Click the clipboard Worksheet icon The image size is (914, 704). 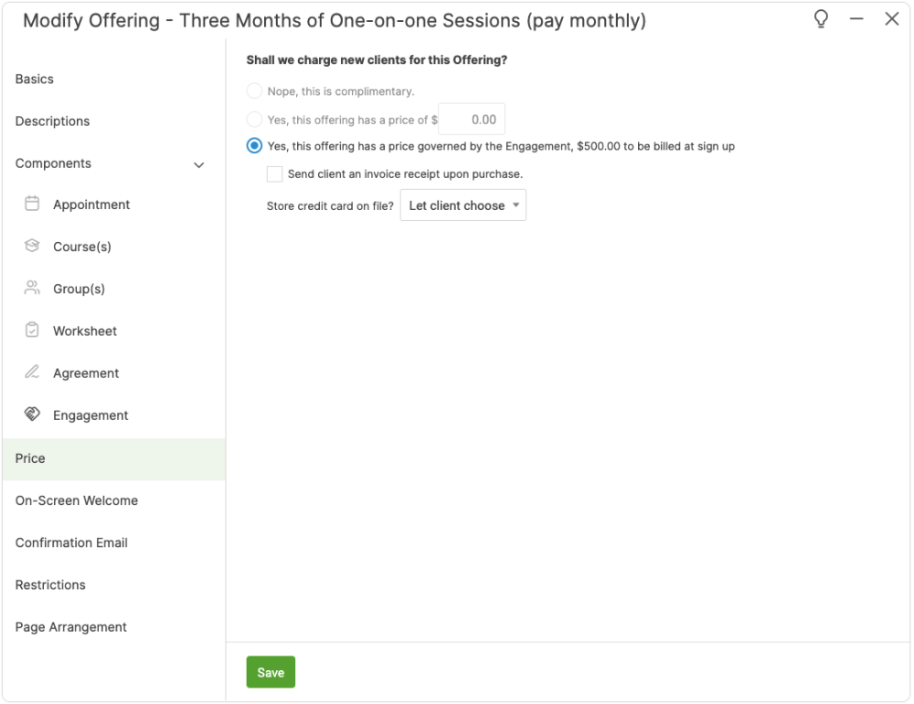32,331
